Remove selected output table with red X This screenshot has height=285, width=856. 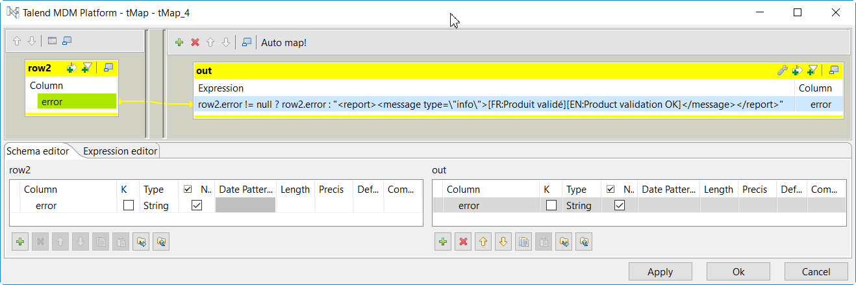coord(195,42)
